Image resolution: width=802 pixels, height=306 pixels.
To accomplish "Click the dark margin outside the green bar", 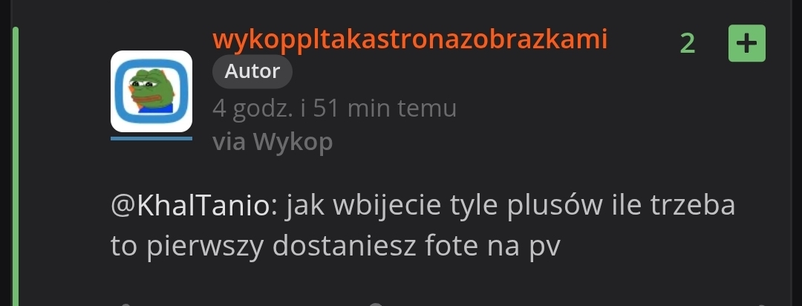I will pos(6,154).
